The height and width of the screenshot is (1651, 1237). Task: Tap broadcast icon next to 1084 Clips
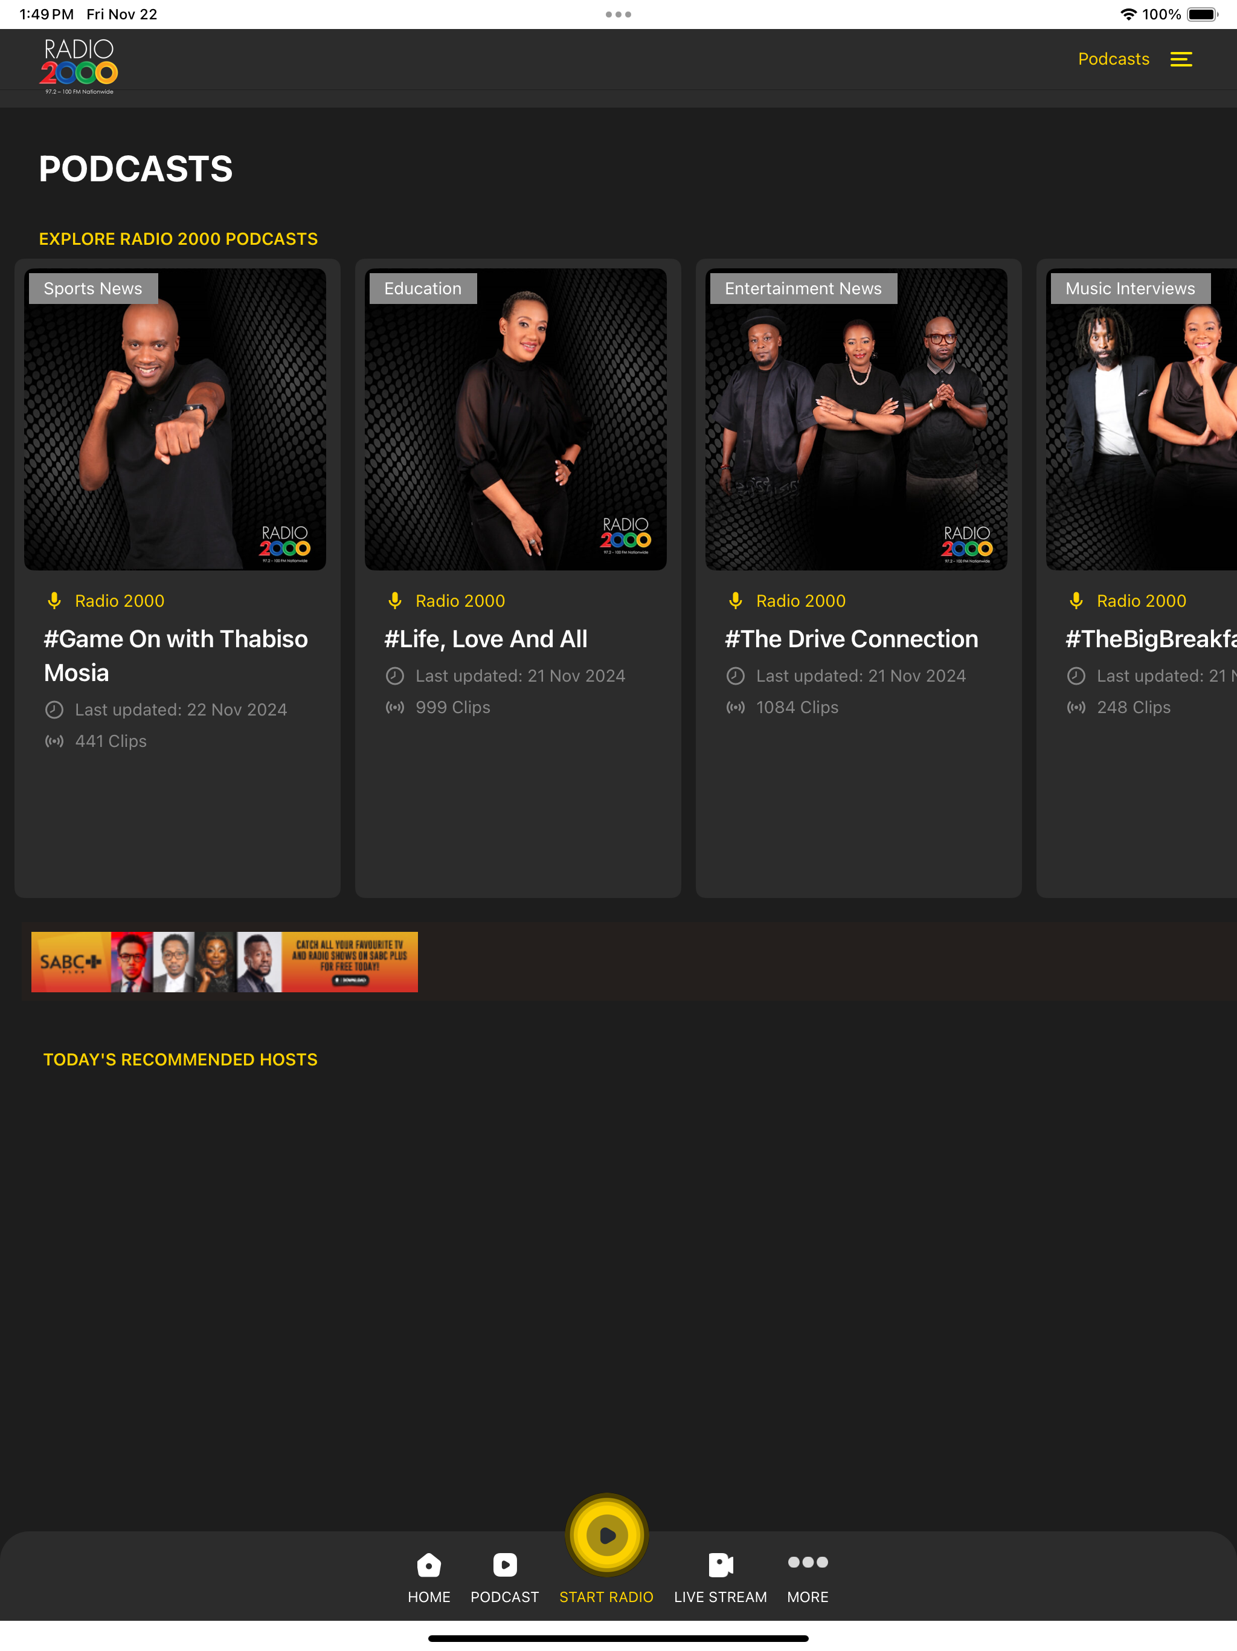(x=736, y=708)
